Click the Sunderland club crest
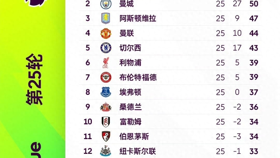This screenshot has width=280, height=158. click(x=106, y=107)
